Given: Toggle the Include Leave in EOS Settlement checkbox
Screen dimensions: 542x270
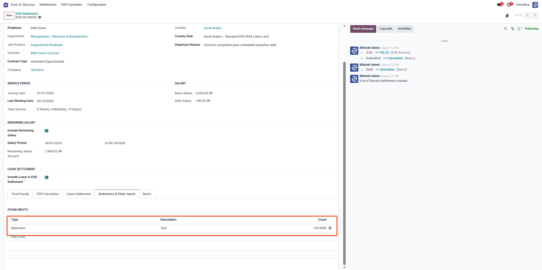Looking at the screenshot, I should (x=47, y=177).
